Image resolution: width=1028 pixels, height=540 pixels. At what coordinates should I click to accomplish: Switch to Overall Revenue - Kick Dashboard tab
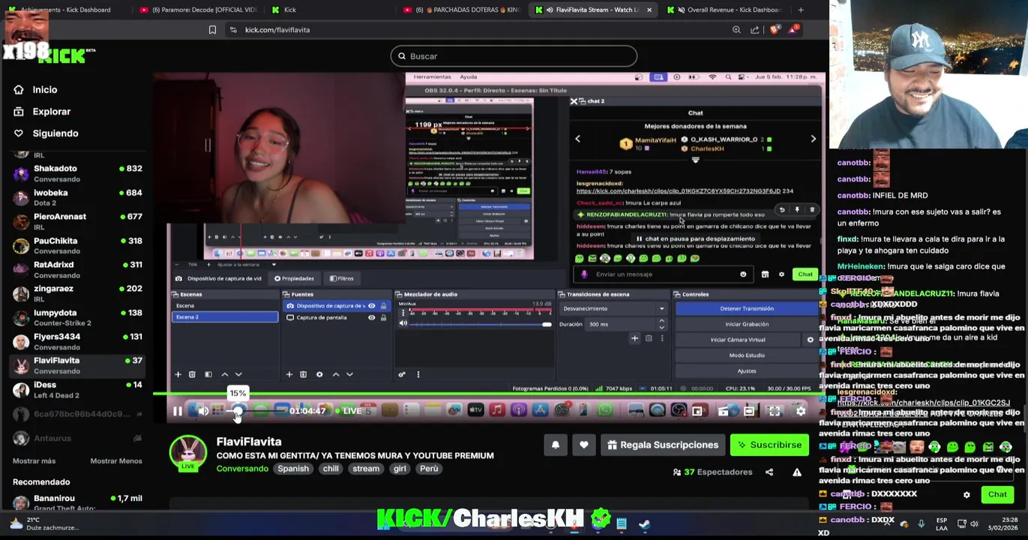point(725,10)
